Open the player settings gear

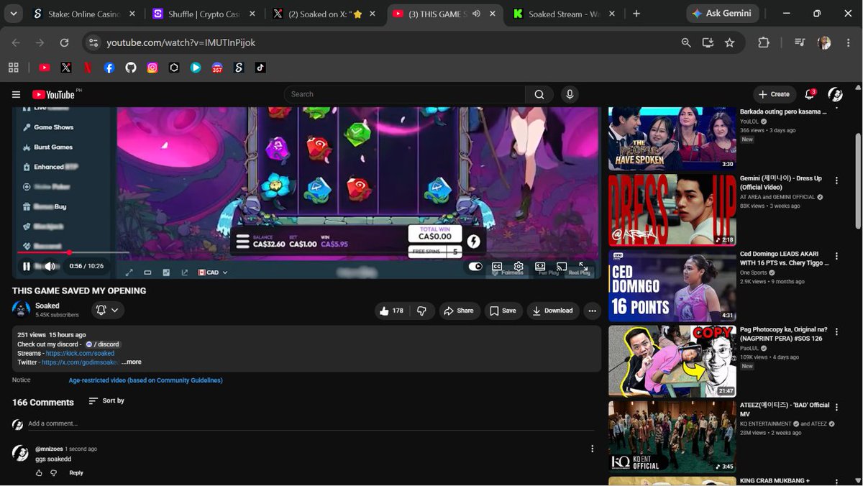[519, 267]
